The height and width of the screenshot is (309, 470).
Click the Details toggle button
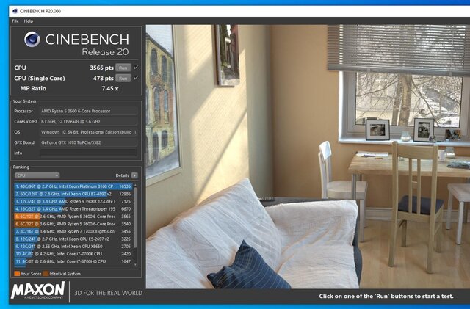[x=134, y=175]
